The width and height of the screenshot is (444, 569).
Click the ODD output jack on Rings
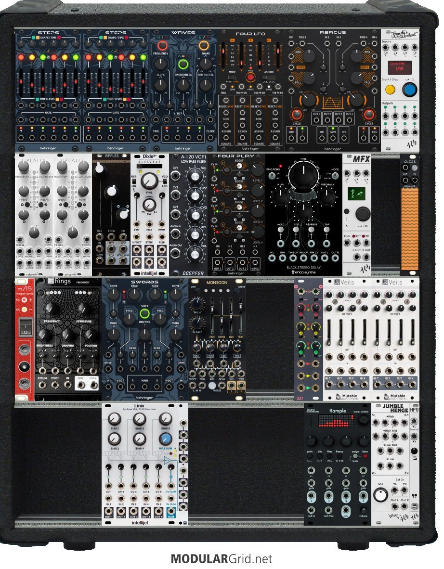click(80, 385)
